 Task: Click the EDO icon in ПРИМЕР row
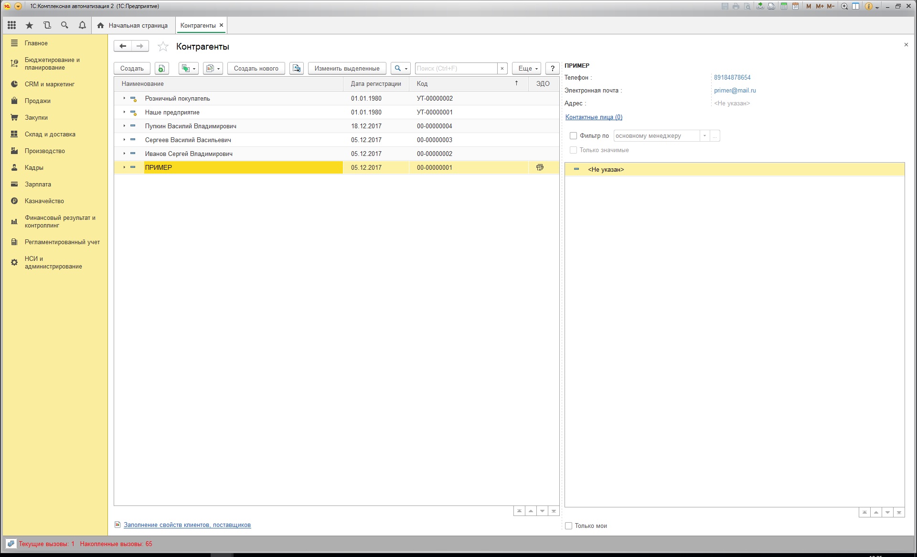pos(540,167)
